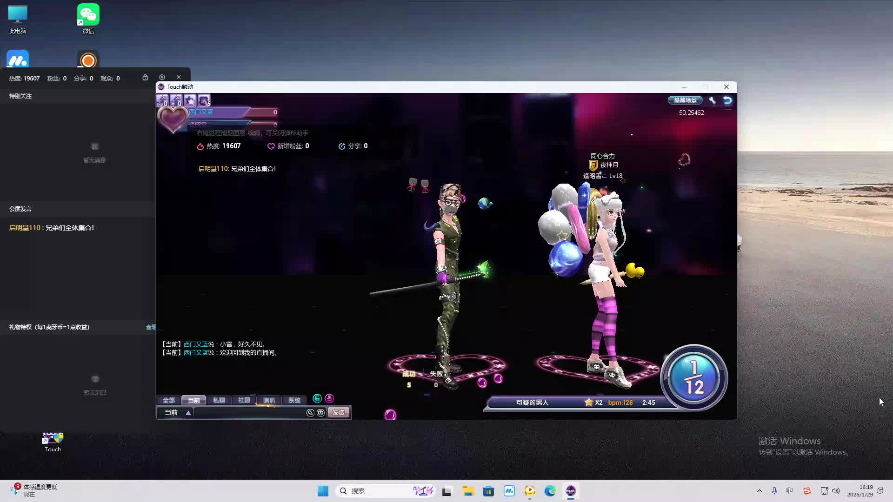Image resolution: width=893 pixels, height=502 pixels.
Task: Expand the 当前 chat channel dropdown
Action: click(x=188, y=413)
